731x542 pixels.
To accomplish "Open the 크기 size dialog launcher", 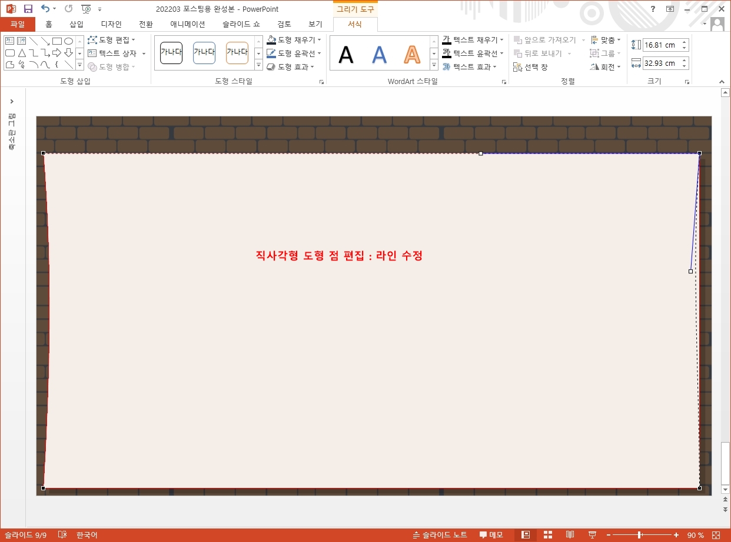I will (687, 82).
